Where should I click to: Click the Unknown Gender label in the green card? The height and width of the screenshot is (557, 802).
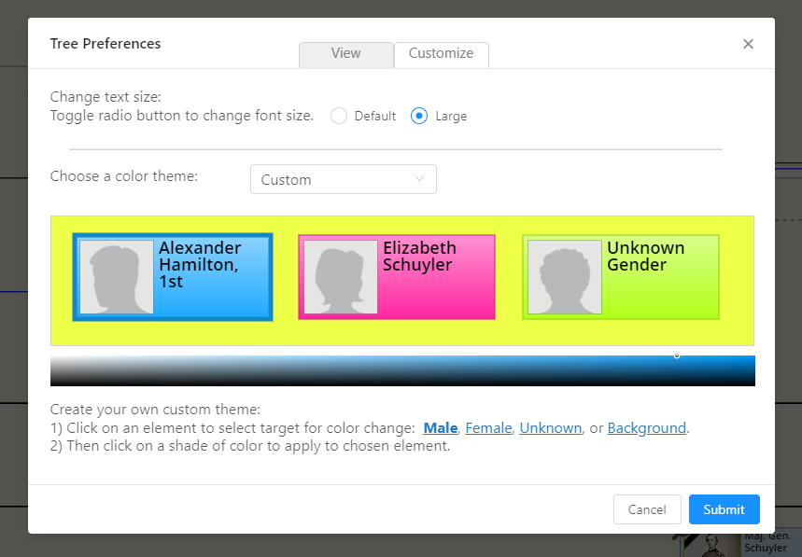point(645,257)
